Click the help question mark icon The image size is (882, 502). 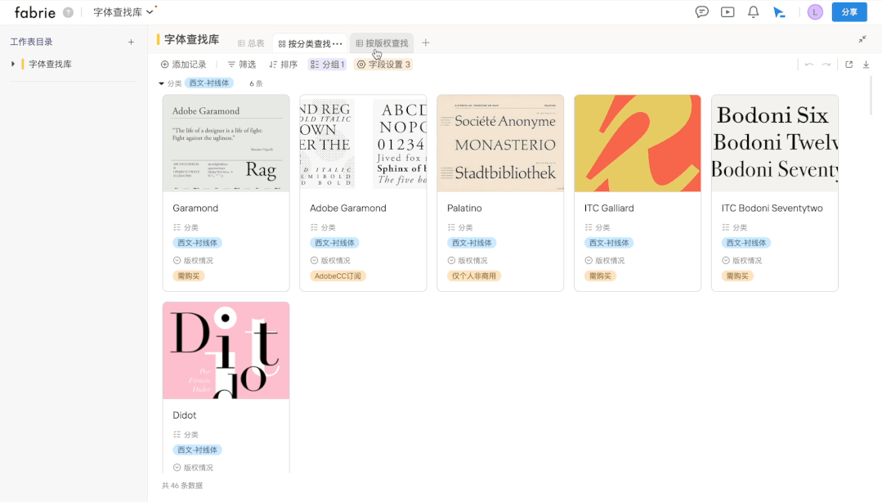click(x=68, y=11)
